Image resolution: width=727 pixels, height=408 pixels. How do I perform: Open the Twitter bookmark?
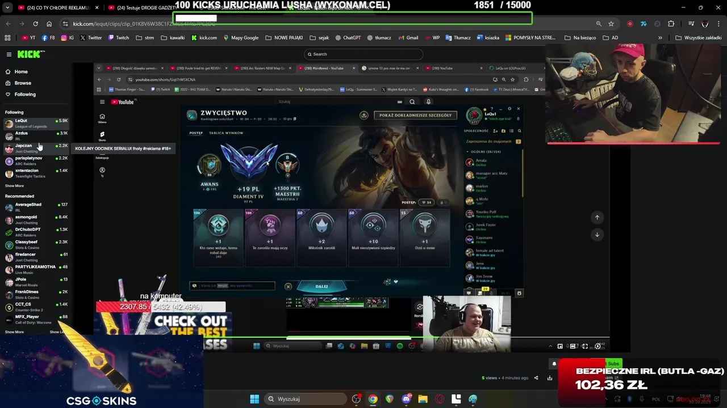coord(91,38)
